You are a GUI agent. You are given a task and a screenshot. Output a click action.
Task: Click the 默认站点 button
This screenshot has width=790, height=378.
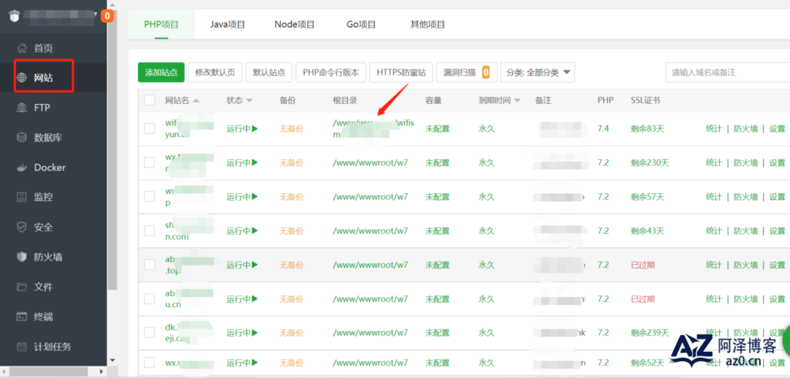point(269,72)
